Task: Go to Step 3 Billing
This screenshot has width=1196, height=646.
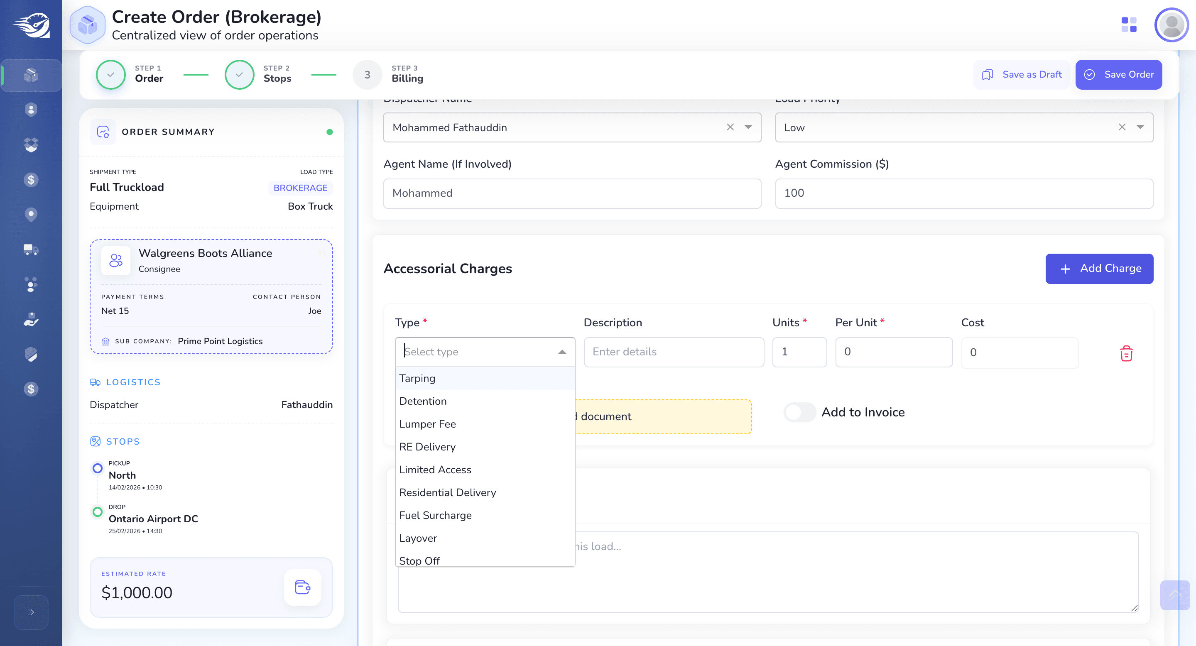Action: click(x=388, y=75)
